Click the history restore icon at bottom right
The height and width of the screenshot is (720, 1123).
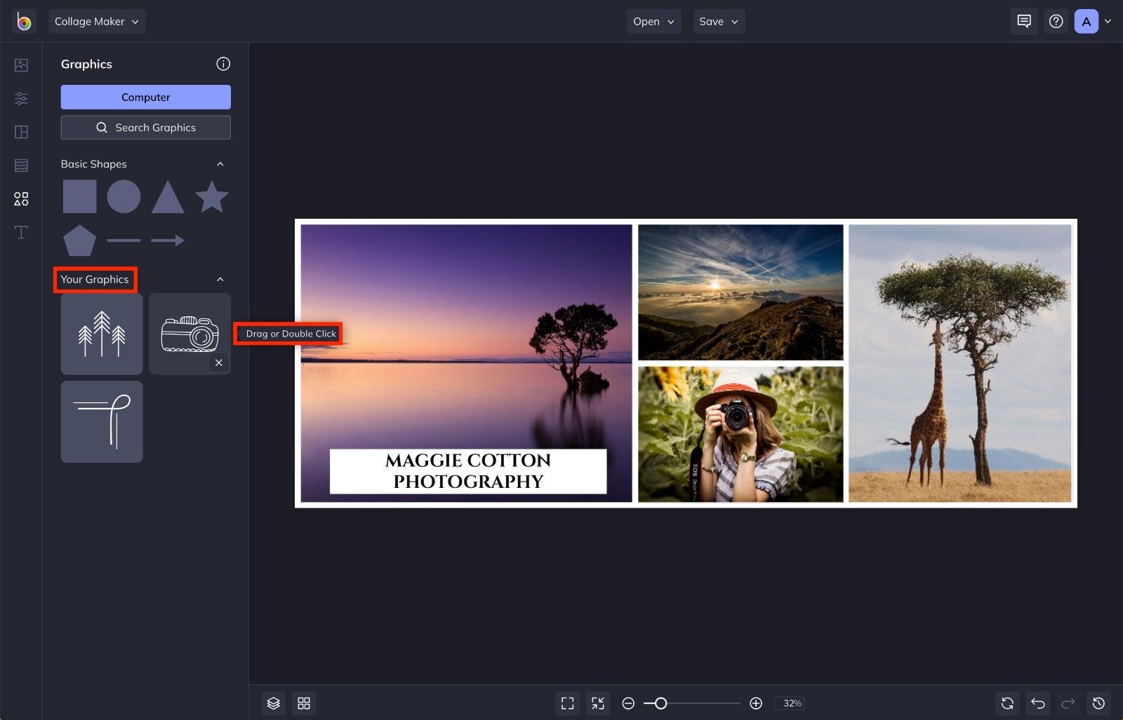tap(1099, 703)
